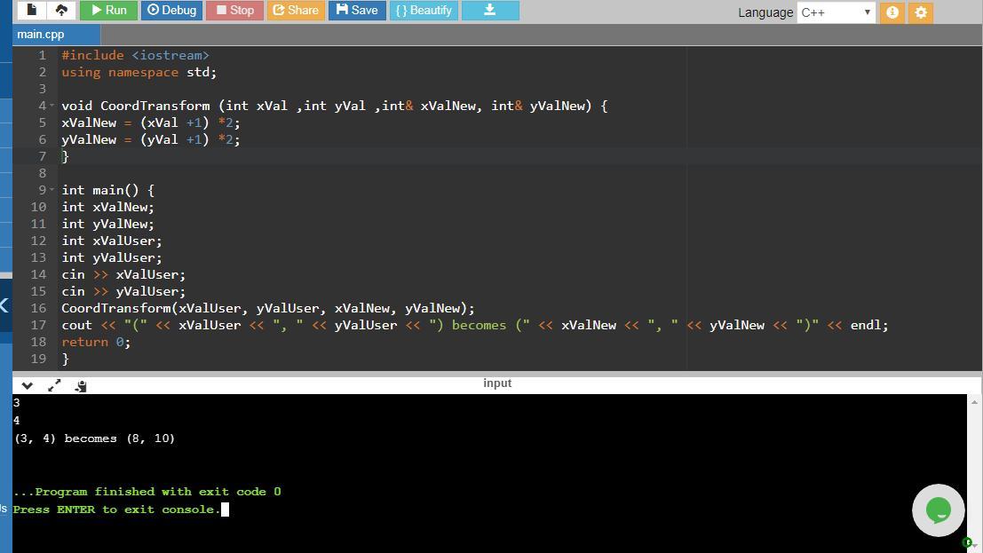Maximize the console with the expand arrows icon
Screen dimensions: 983x553
coord(54,385)
